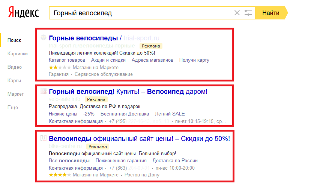Open the Доставка по России sitelink
314x191 pixels.
tap(175, 161)
